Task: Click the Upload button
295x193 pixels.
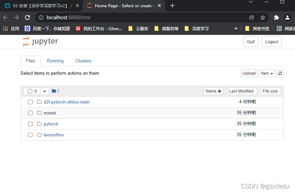Action: (249, 73)
